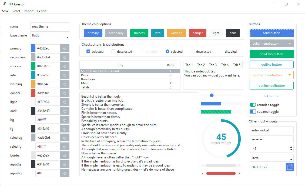Click the palette icon for the border color
Image resolution: width=305 pixels, height=186 pixels.
click(65, 155)
